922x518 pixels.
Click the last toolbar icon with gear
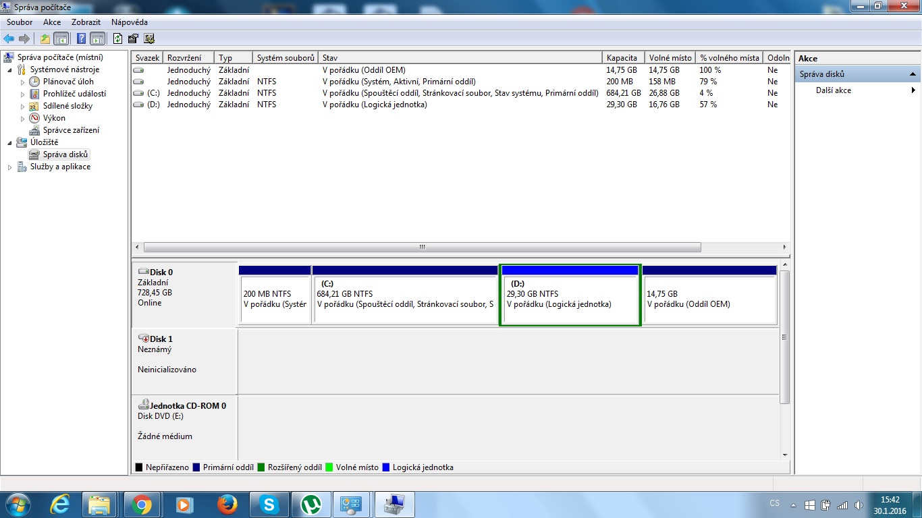149,38
